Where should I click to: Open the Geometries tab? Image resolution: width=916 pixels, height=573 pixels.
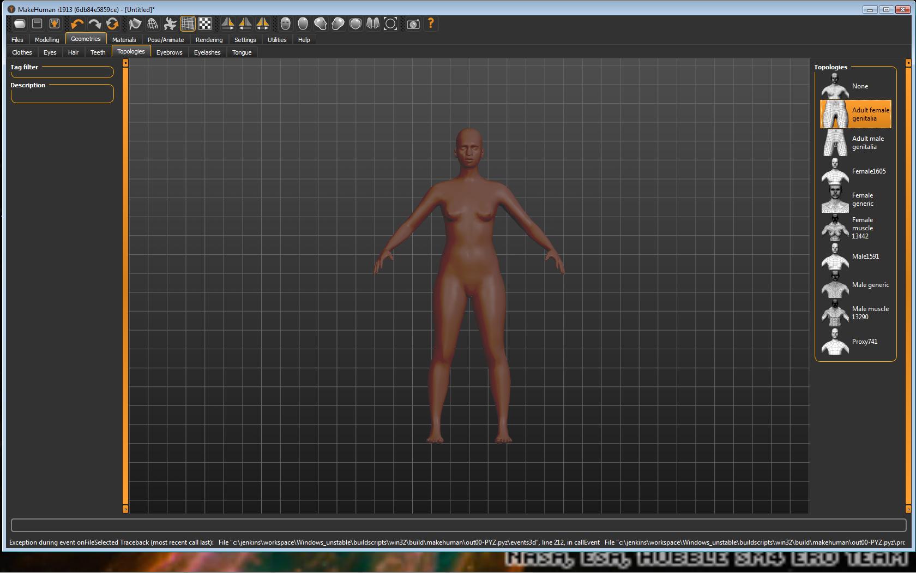click(86, 39)
